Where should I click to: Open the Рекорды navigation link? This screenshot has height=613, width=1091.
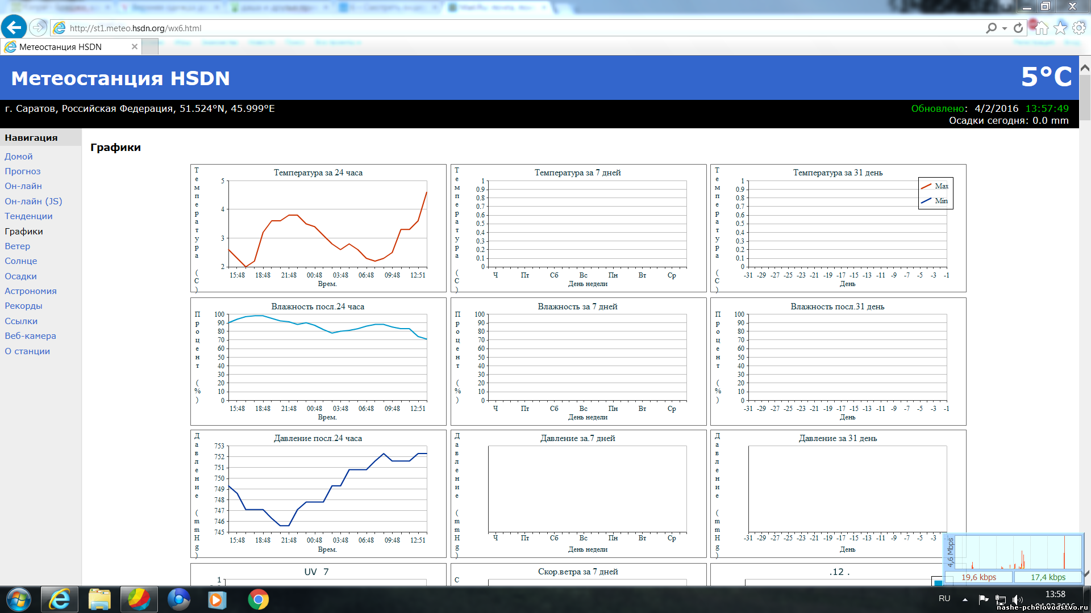click(23, 305)
